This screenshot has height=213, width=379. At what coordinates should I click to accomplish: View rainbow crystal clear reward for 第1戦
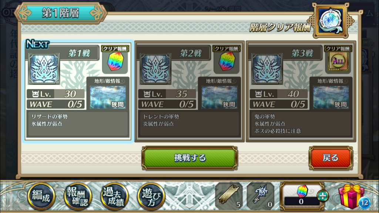[x=115, y=61]
